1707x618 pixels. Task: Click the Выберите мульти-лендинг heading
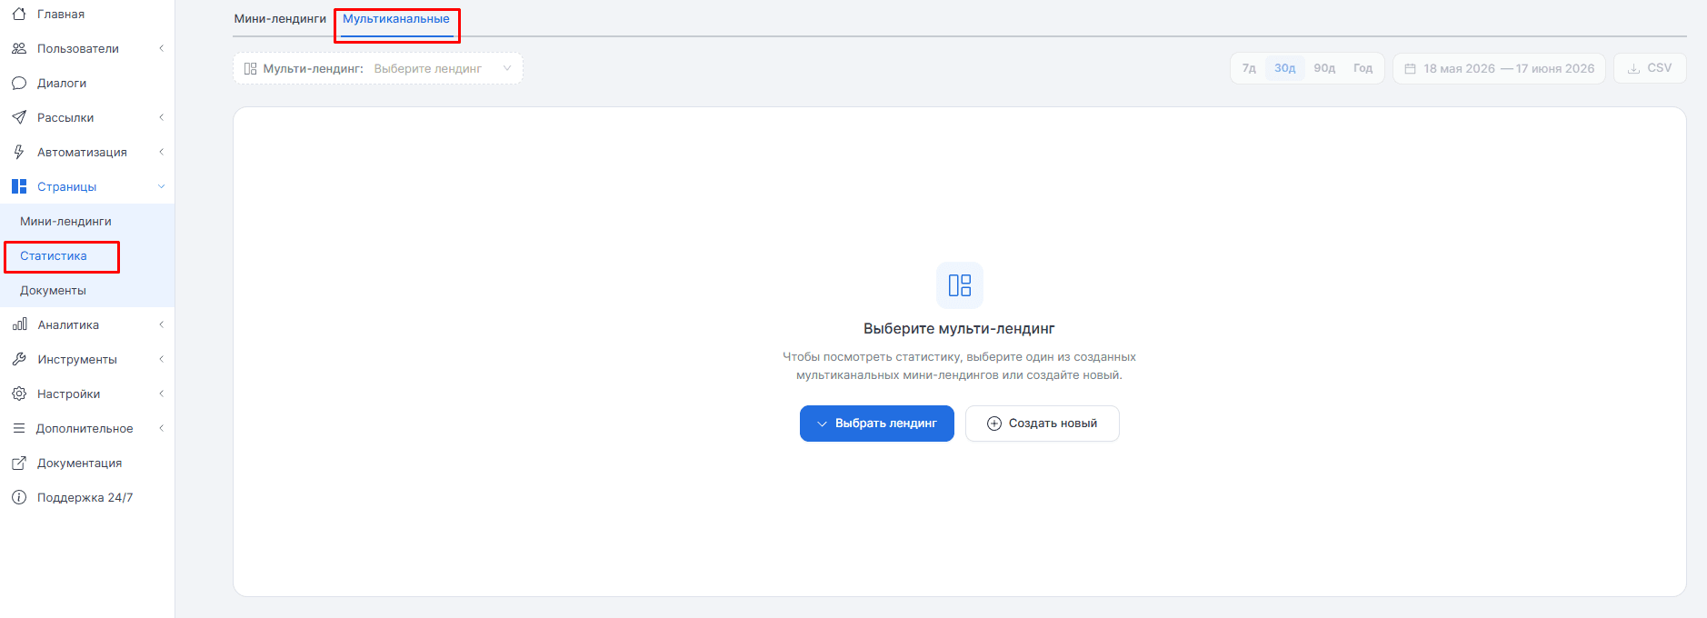(959, 328)
